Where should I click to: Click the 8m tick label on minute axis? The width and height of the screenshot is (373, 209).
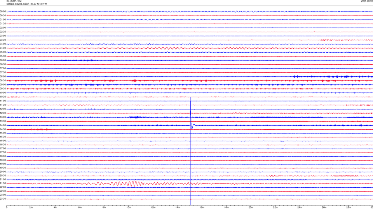coord(104,207)
